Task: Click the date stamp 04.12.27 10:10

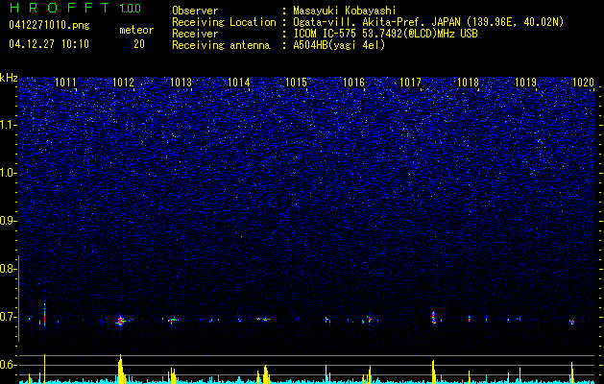Action: 49,44
